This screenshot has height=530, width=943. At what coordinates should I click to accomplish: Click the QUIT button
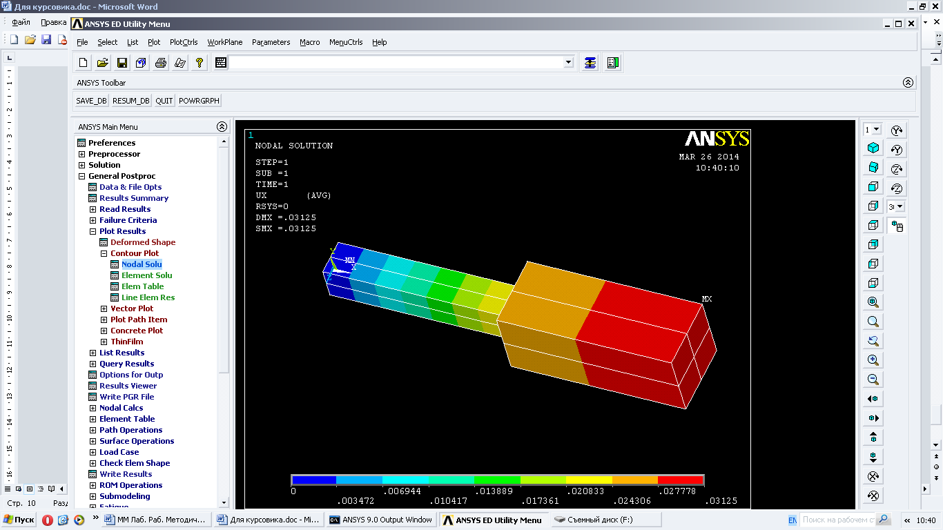[x=164, y=101]
